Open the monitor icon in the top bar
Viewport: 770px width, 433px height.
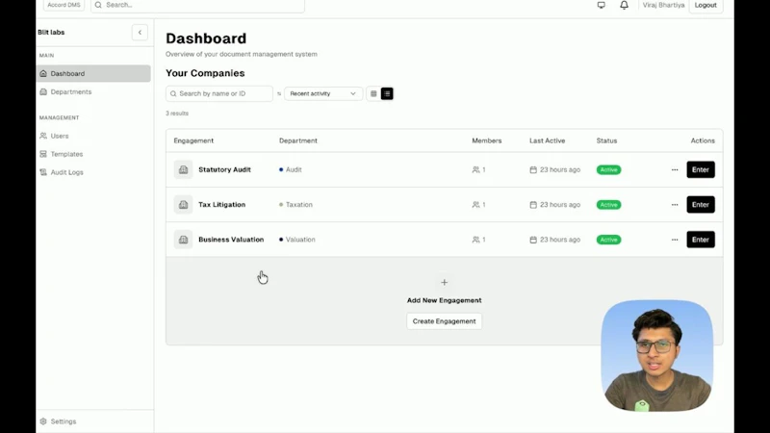tap(601, 5)
